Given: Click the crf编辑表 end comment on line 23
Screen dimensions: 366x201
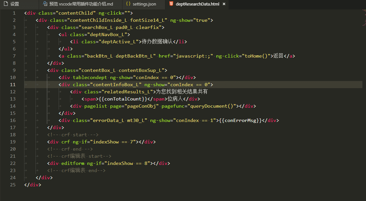Looking at the screenshot, I should [x=76, y=171].
